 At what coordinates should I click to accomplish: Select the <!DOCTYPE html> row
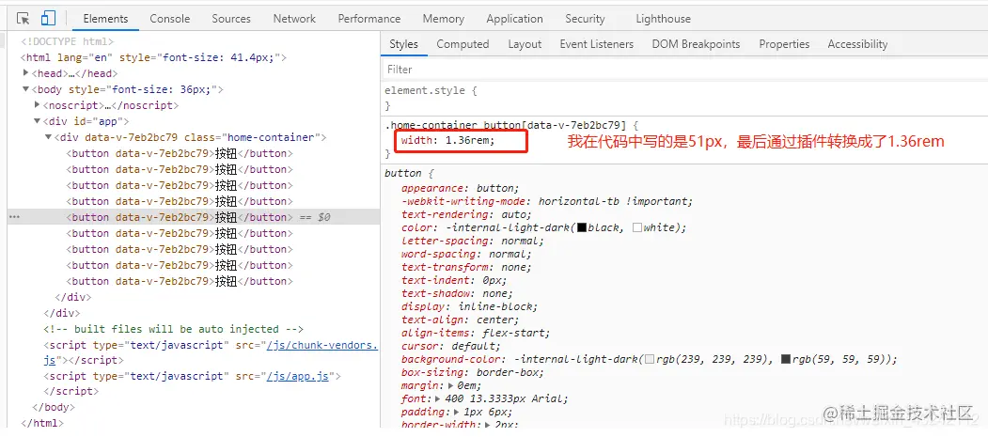click(67, 41)
